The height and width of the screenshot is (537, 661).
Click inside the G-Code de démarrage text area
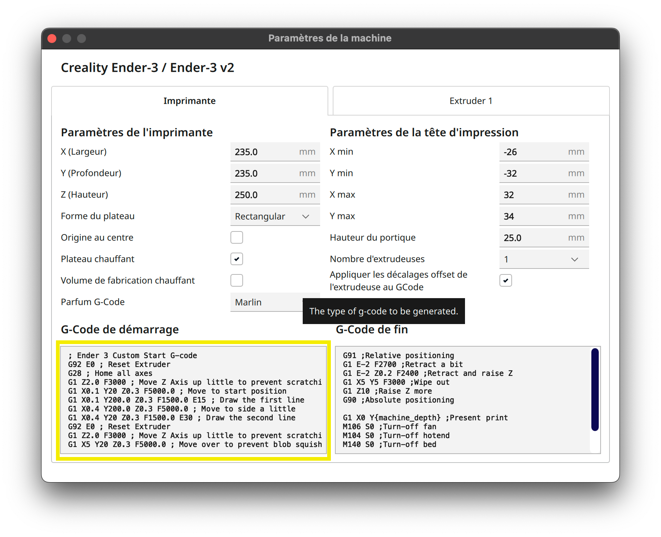(193, 400)
